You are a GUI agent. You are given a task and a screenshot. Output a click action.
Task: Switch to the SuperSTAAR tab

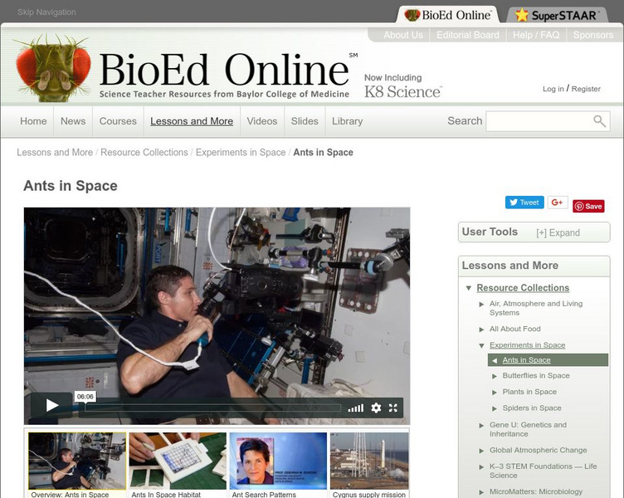[557, 15]
